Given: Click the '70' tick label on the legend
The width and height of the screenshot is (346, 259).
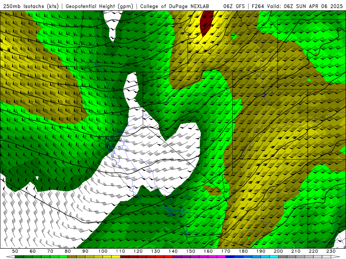Looking at the screenshot, I should (x=50, y=251).
